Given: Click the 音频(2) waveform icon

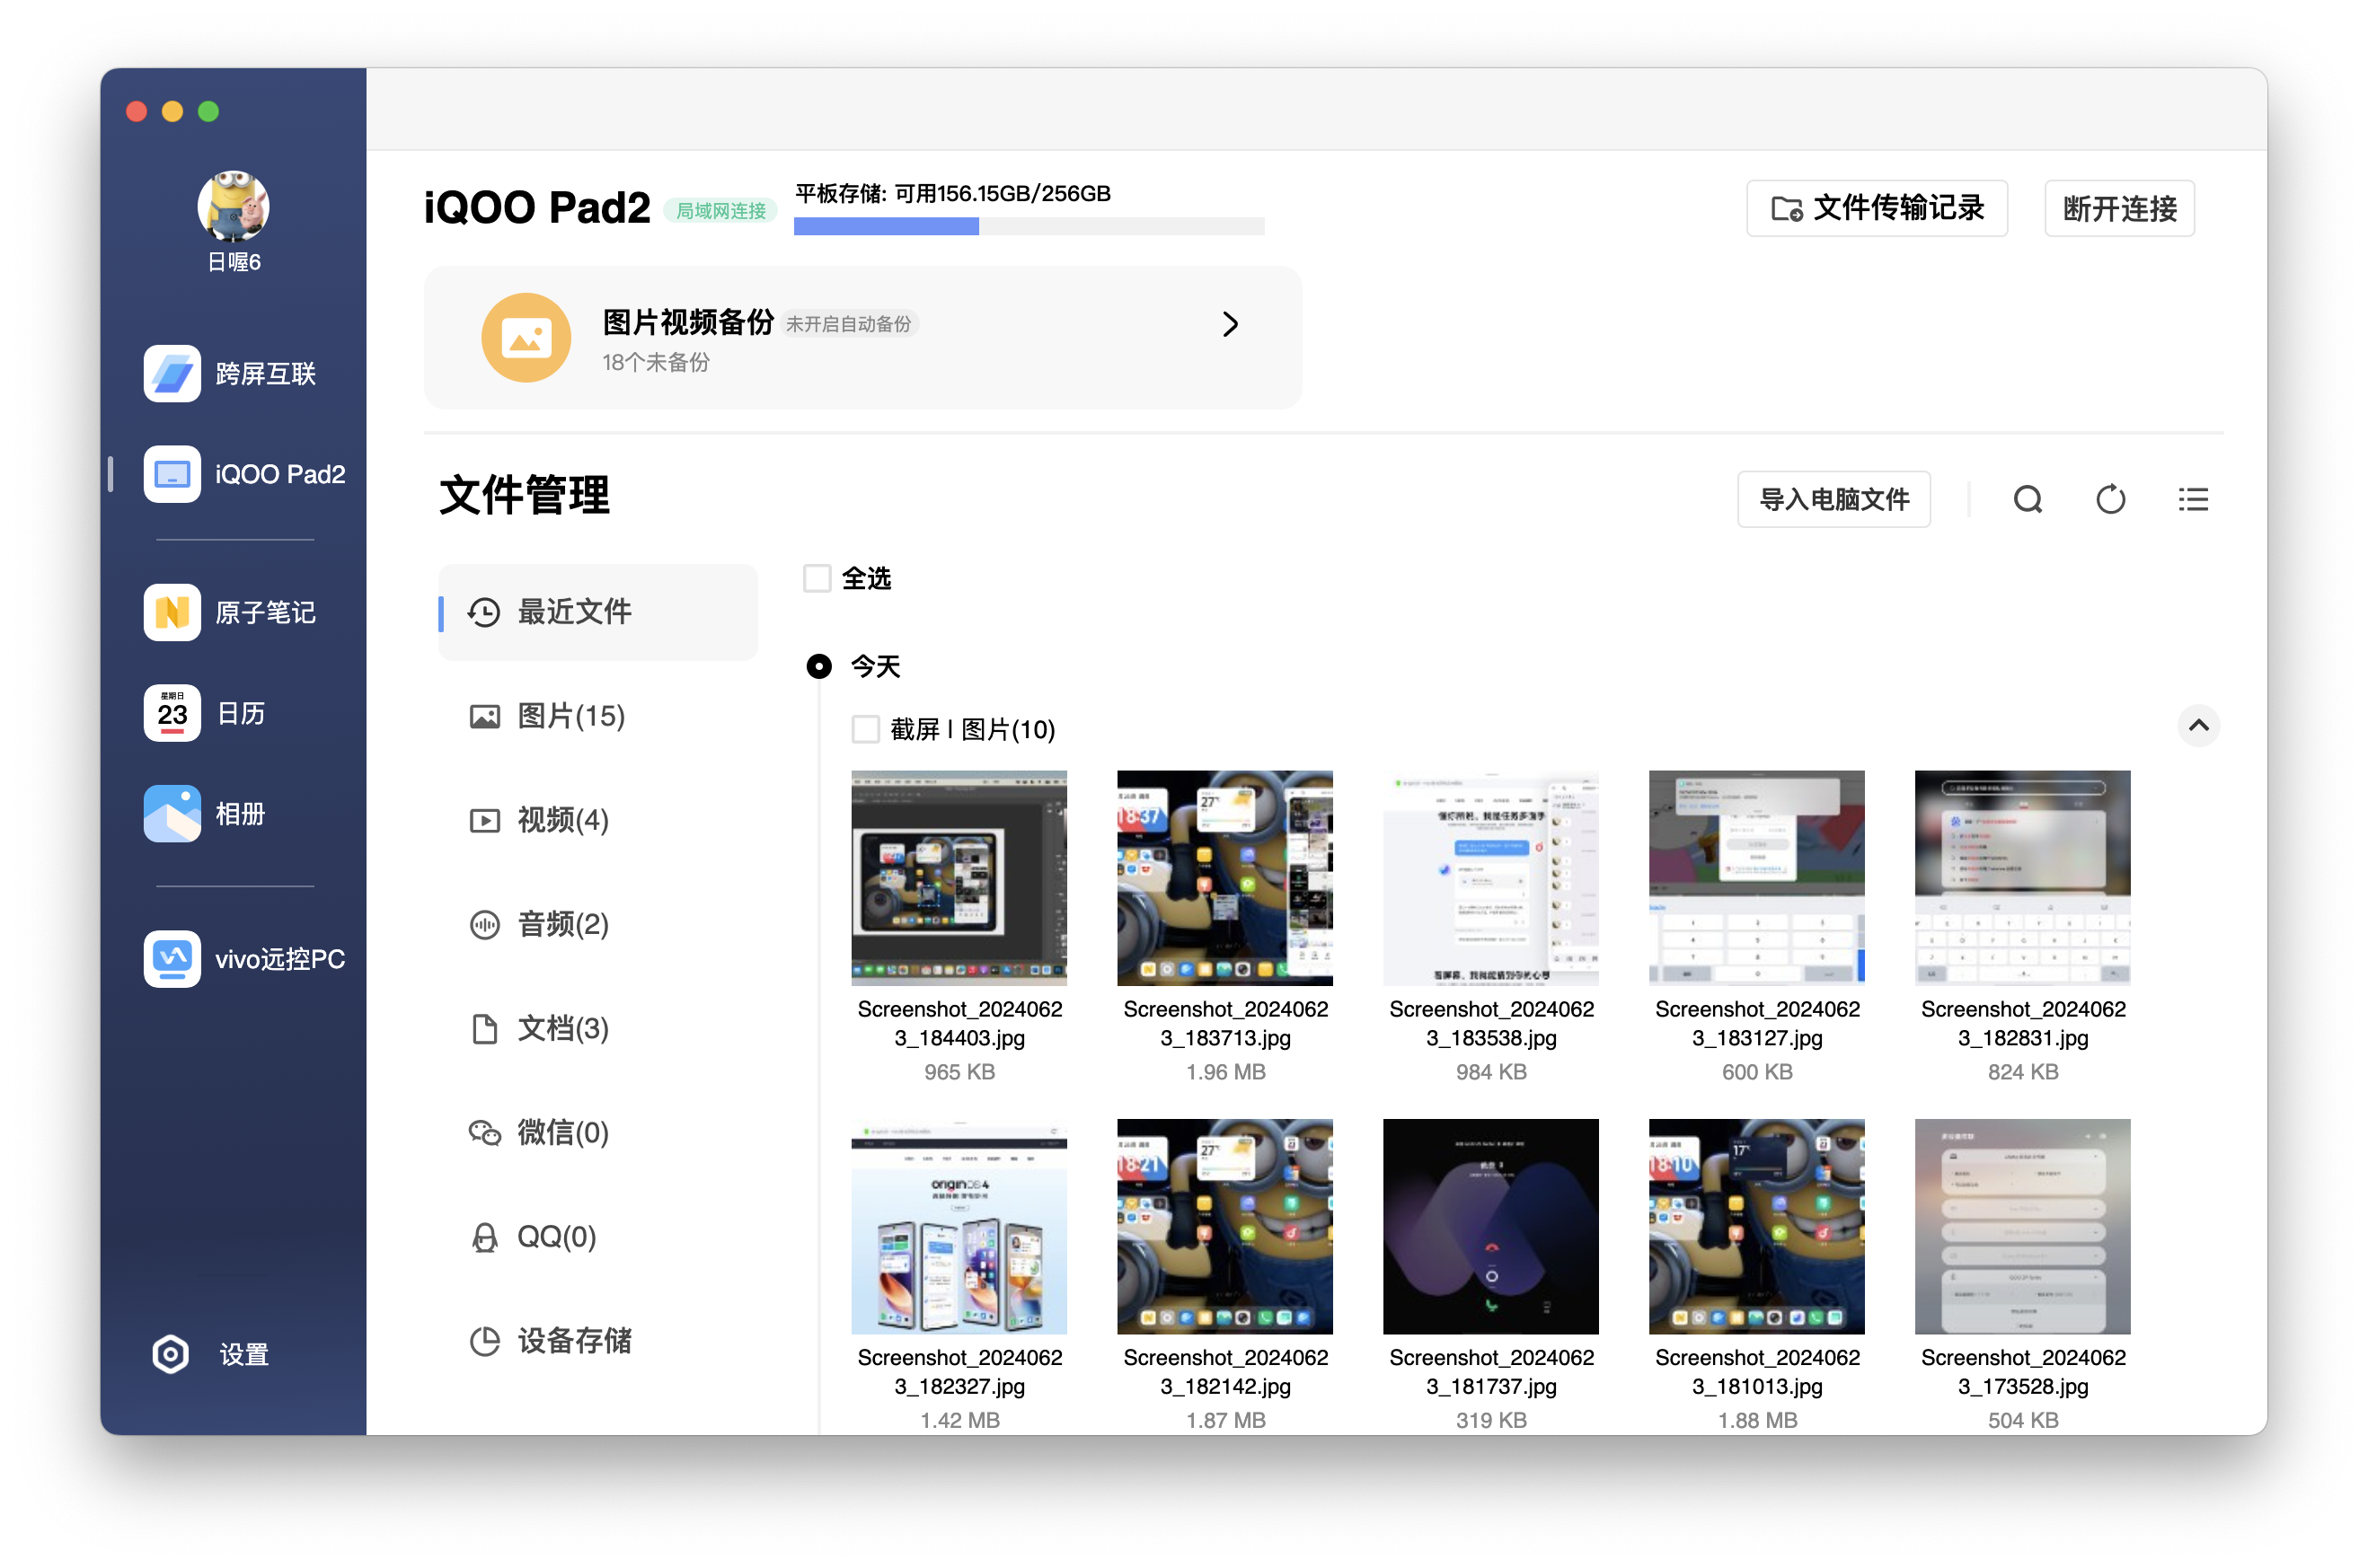Looking at the screenshot, I should [484, 925].
